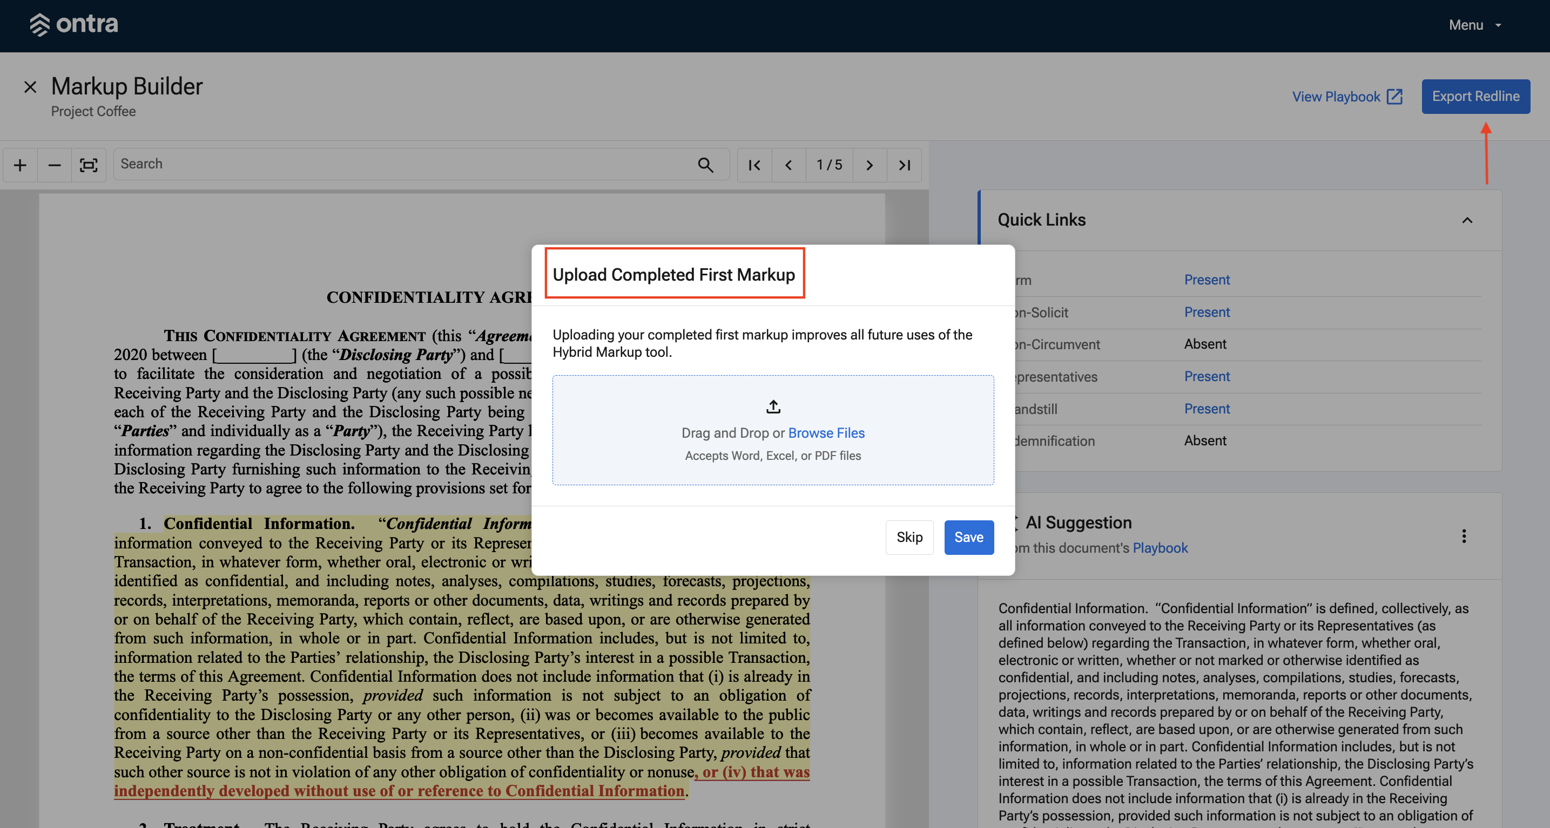Save the uploaded first markup
Screen dimensions: 1550x828
(969, 537)
